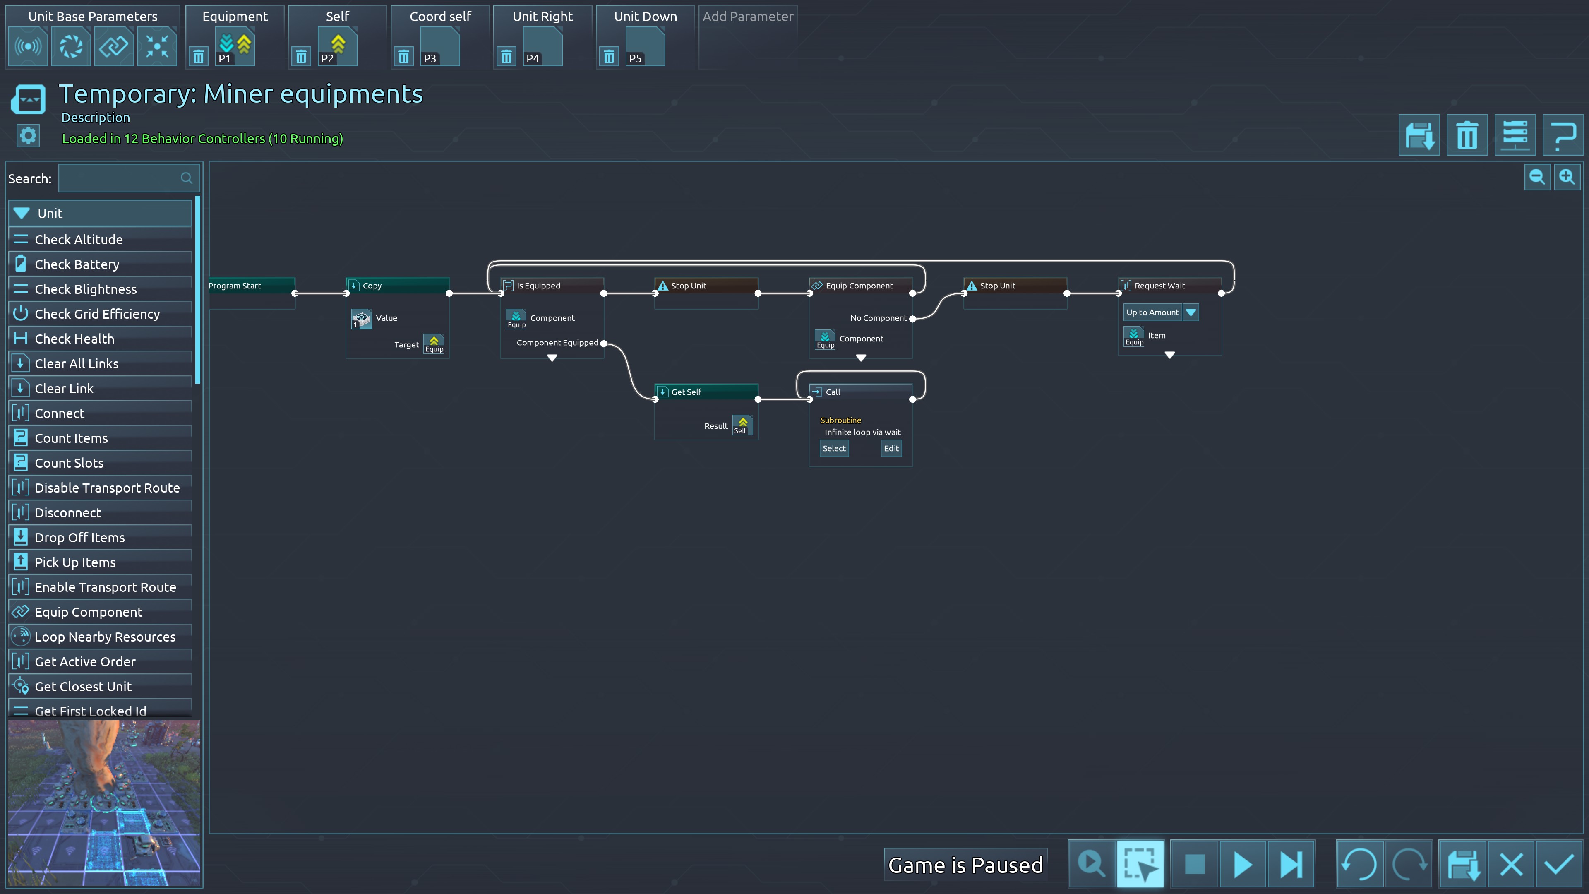Collapse the Unit category list
This screenshot has width=1589, height=894.
click(22, 214)
